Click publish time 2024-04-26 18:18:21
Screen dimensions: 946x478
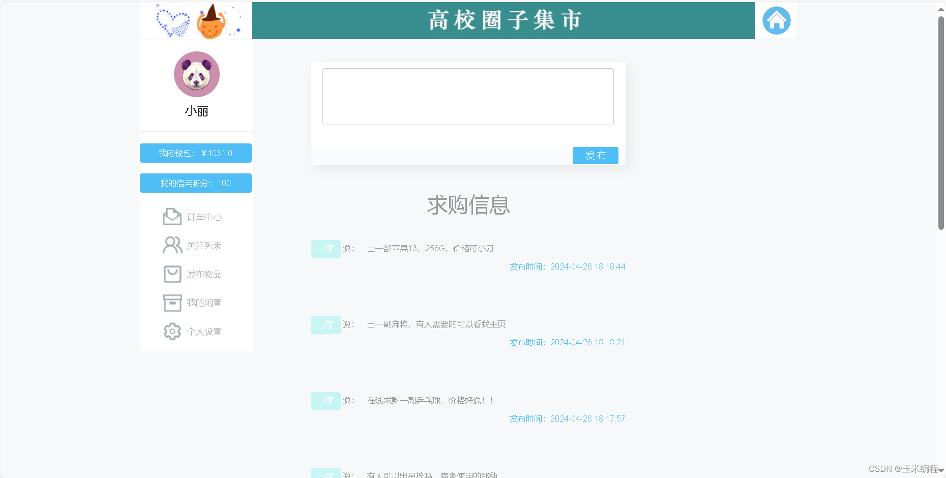(567, 342)
